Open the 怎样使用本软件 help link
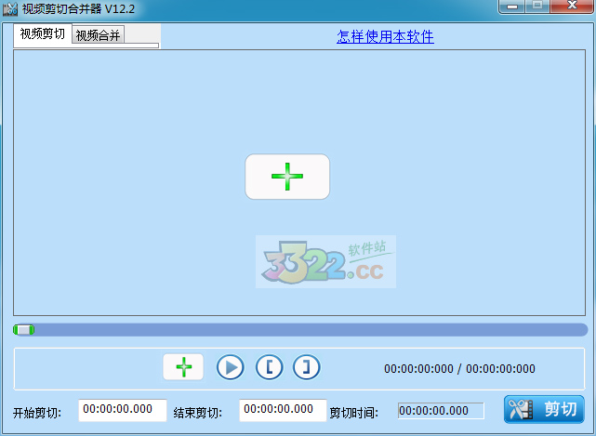 pos(385,36)
